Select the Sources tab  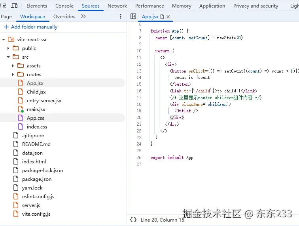pos(91,6)
